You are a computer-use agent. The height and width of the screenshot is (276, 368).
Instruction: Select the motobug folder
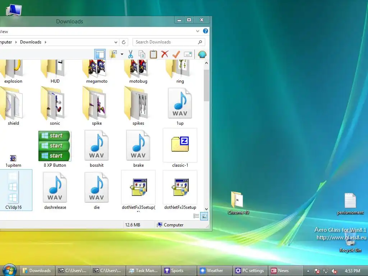tap(138, 72)
